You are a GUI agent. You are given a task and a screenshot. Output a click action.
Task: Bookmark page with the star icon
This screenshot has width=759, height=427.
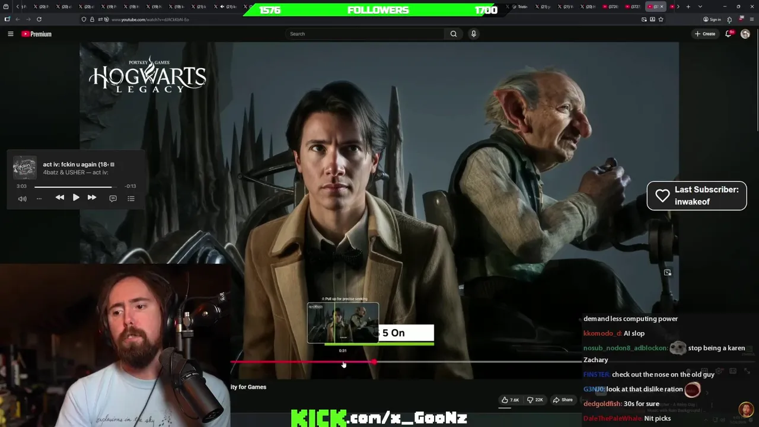[661, 19]
